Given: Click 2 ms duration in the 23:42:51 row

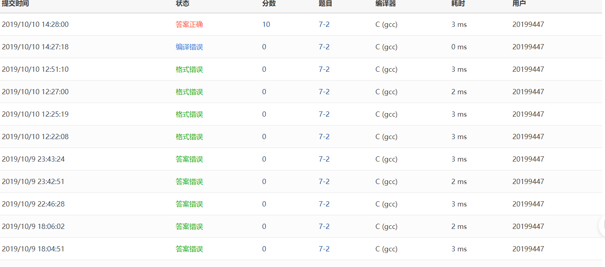Looking at the screenshot, I should pos(459,182).
